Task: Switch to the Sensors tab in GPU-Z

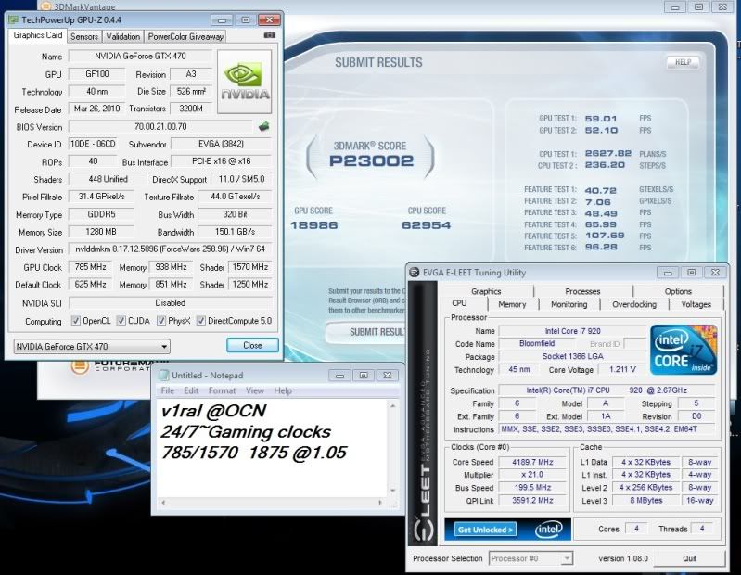Action: [84, 37]
